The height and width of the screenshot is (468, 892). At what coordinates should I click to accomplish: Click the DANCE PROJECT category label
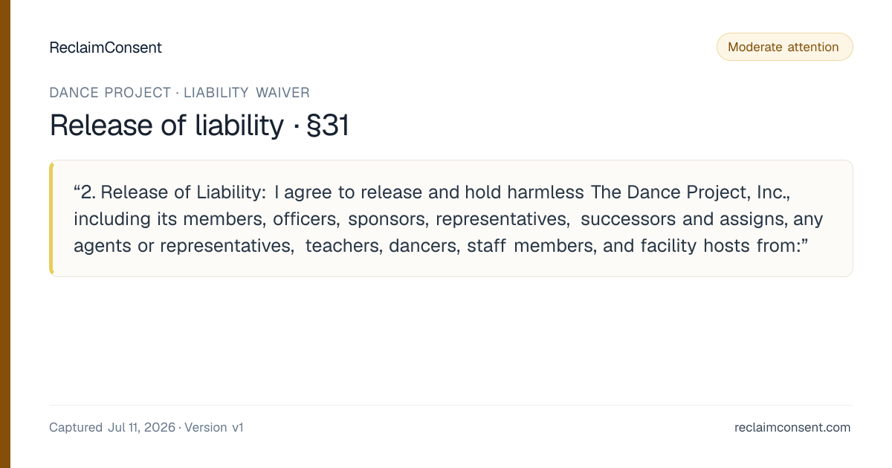(110, 93)
